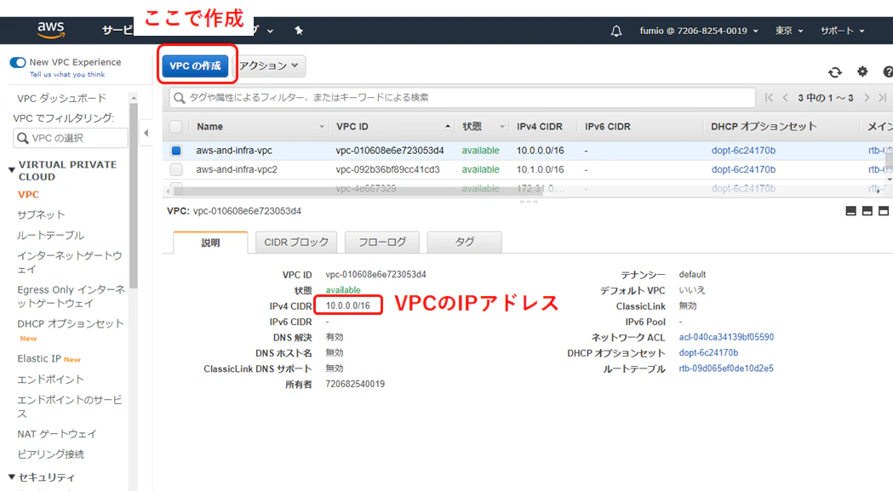Click the 10.1.0.0/16 CIDR cell
Screen dimensions: 893x491
pos(540,169)
